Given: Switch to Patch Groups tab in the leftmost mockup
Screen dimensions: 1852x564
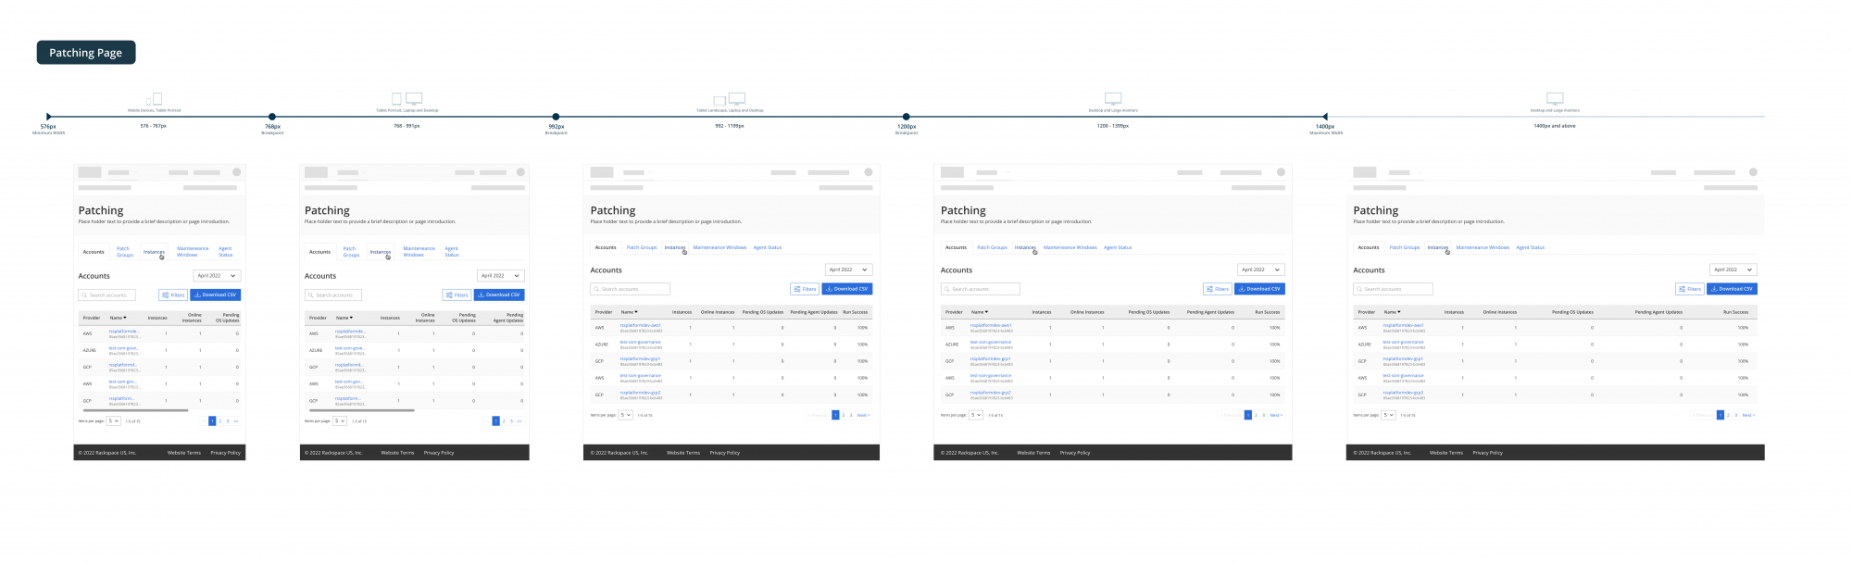Looking at the screenshot, I should coord(124,252).
